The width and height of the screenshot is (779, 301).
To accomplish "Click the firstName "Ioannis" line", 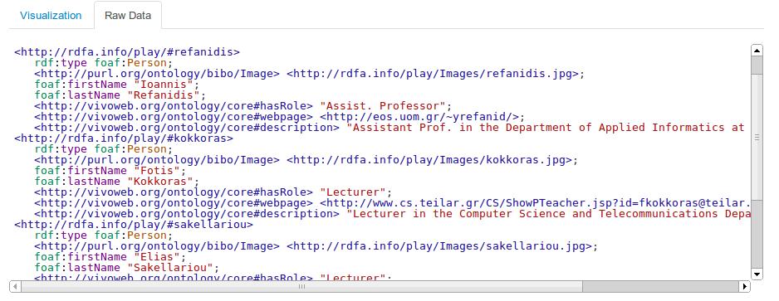I will [117, 85].
